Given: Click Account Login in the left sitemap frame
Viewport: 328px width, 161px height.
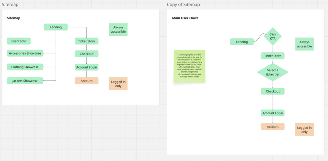Looking at the screenshot, I should (86, 67).
